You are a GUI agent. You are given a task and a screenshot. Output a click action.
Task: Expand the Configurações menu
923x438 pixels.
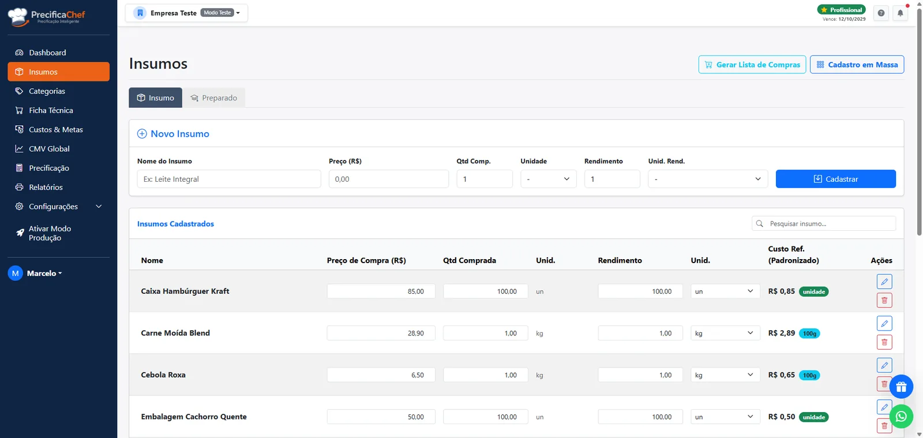[x=58, y=207]
